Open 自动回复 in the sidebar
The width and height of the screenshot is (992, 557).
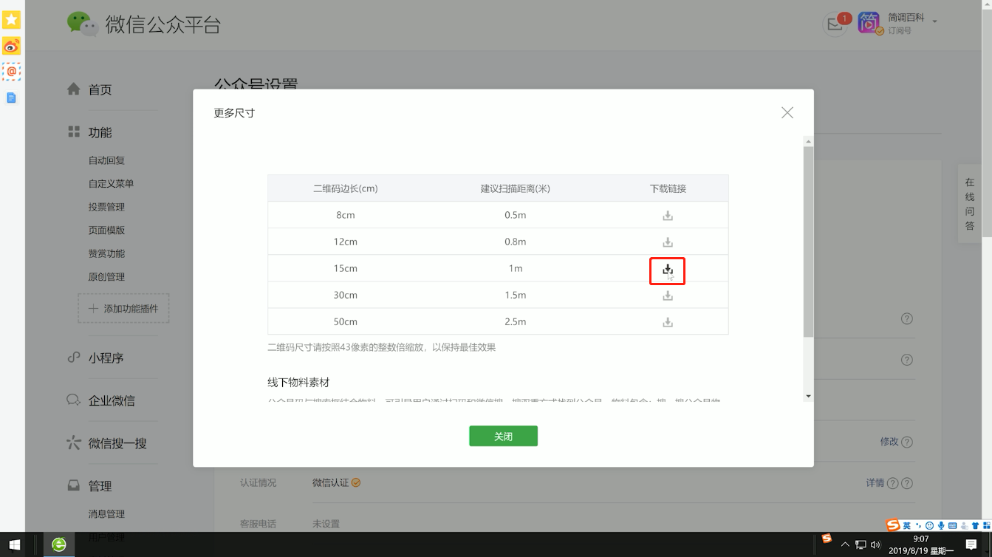pyautogui.click(x=106, y=160)
